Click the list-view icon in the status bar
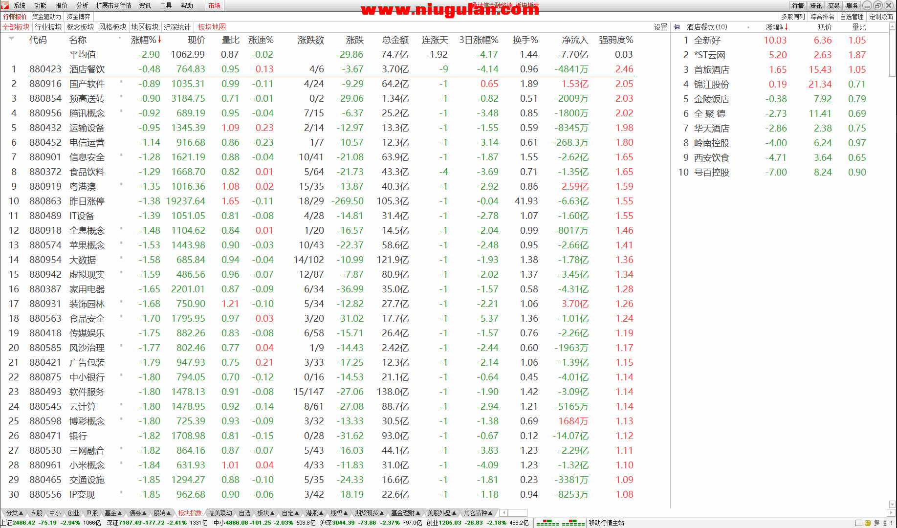 point(858,523)
